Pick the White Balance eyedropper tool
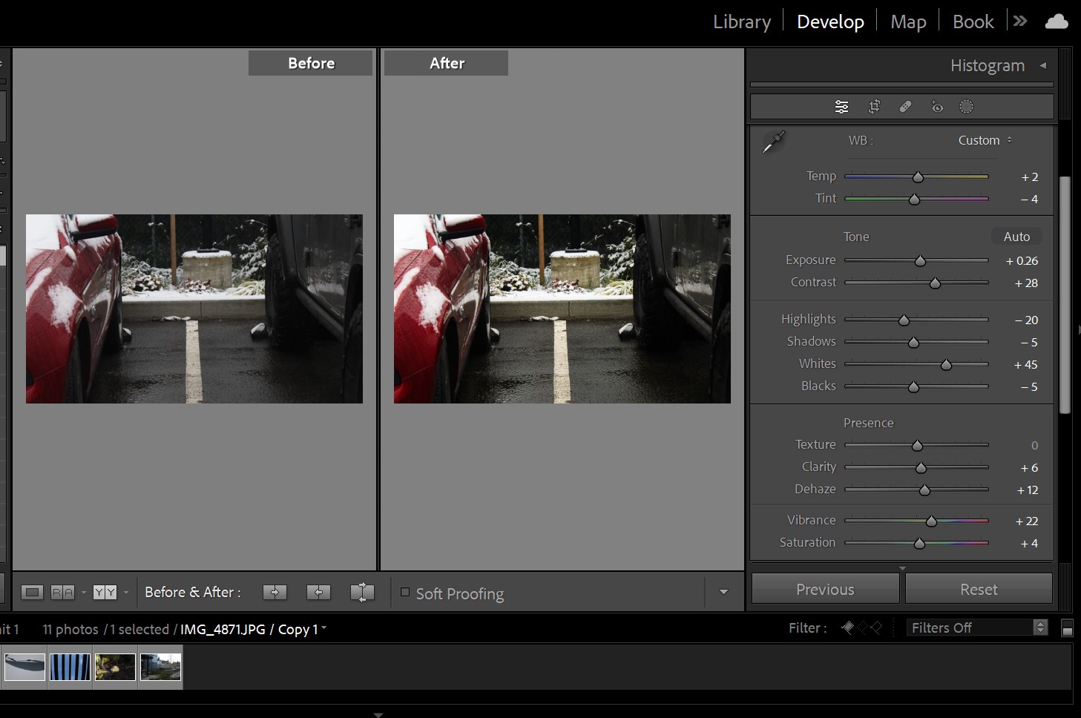Viewport: 1081px width, 718px height. tap(773, 142)
